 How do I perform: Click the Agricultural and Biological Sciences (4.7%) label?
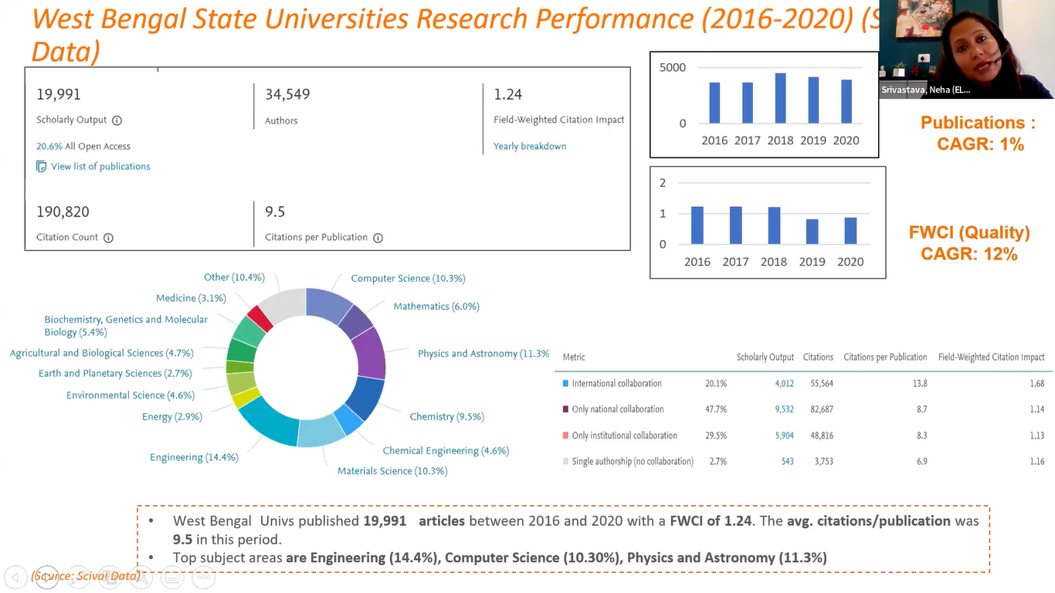[101, 354]
